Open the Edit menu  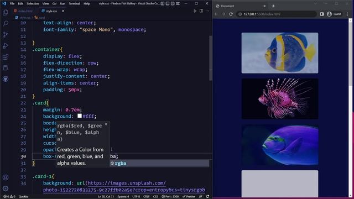point(20,4)
